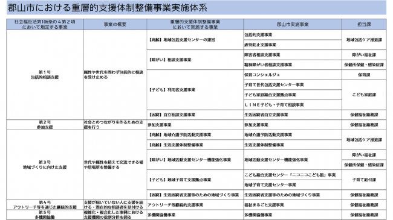Select the cell '第4号 アウトリーチ等を通じた継続的支援'

[45, 205]
